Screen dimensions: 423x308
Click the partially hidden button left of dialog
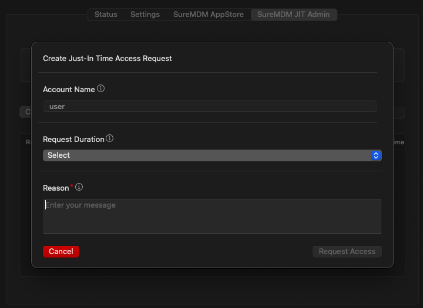25,112
